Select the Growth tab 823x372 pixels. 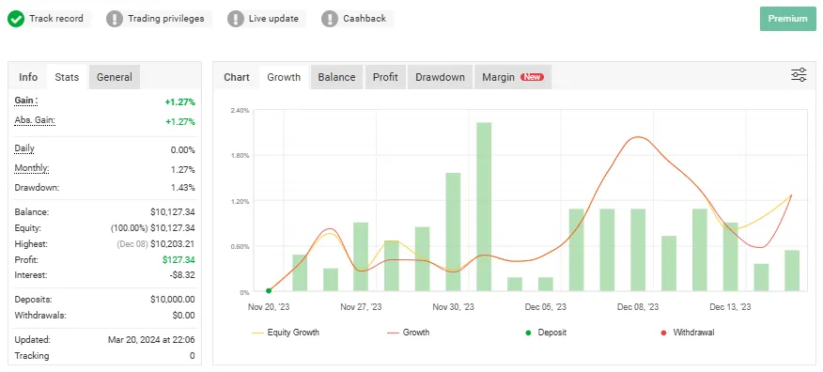pos(284,77)
